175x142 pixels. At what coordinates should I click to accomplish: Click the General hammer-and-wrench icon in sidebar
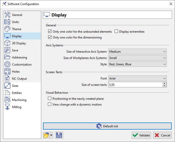click(x=7, y=15)
